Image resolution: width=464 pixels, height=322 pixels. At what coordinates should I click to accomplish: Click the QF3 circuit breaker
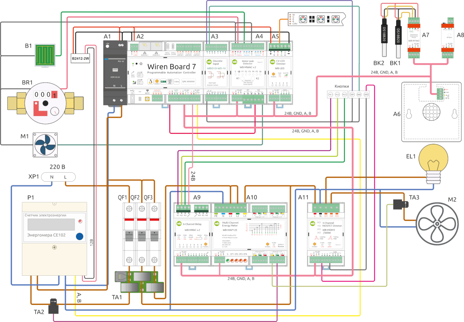[155, 235]
